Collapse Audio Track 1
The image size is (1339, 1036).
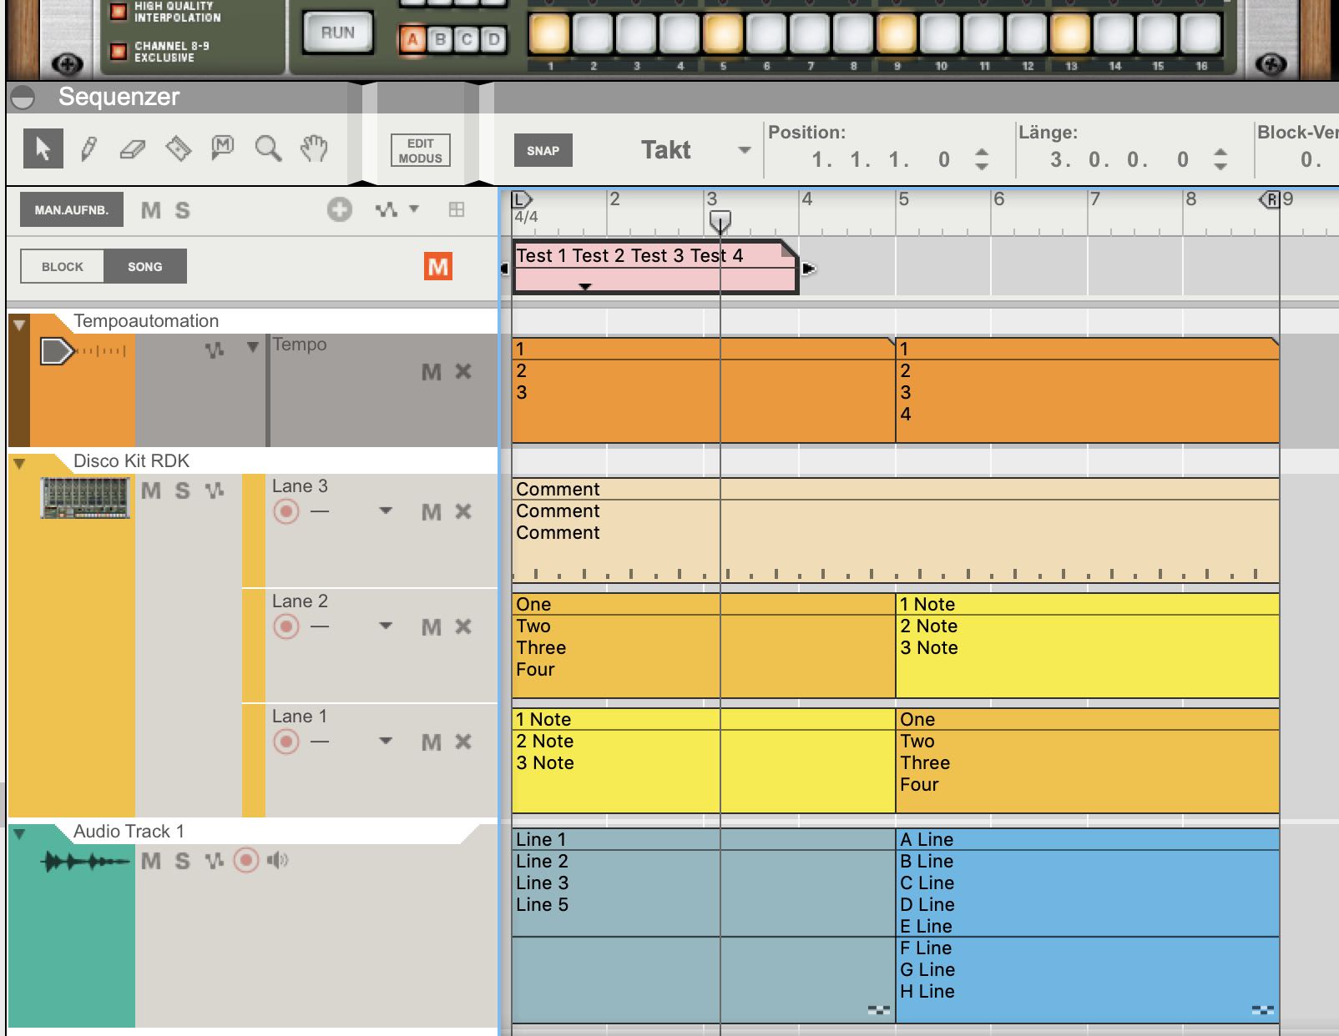click(19, 833)
